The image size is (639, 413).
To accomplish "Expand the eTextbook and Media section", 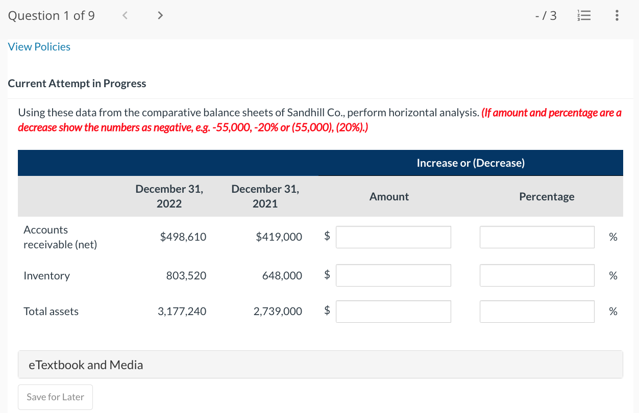I will point(85,364).
